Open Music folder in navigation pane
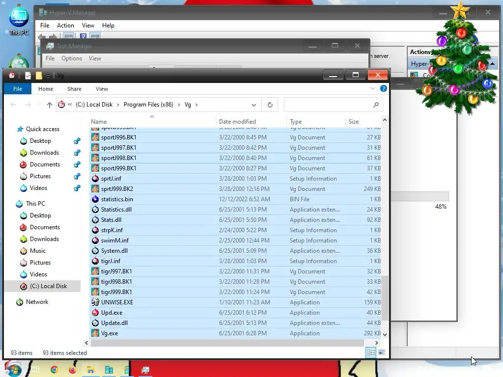This screenshot has height=377, width=503. coord(37,251)
